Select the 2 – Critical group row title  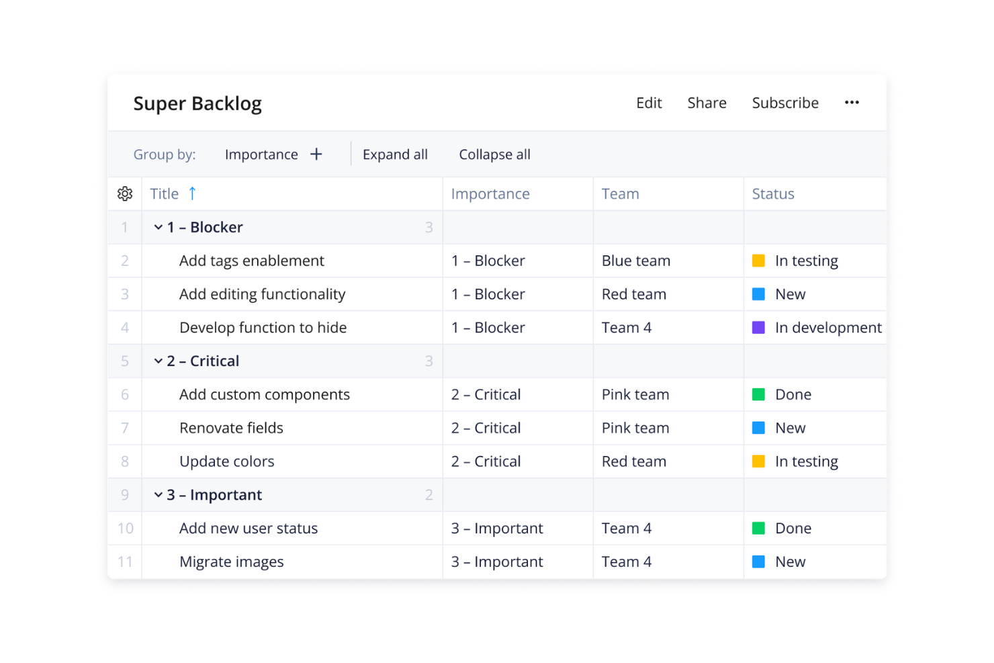(x=203, y=361)
